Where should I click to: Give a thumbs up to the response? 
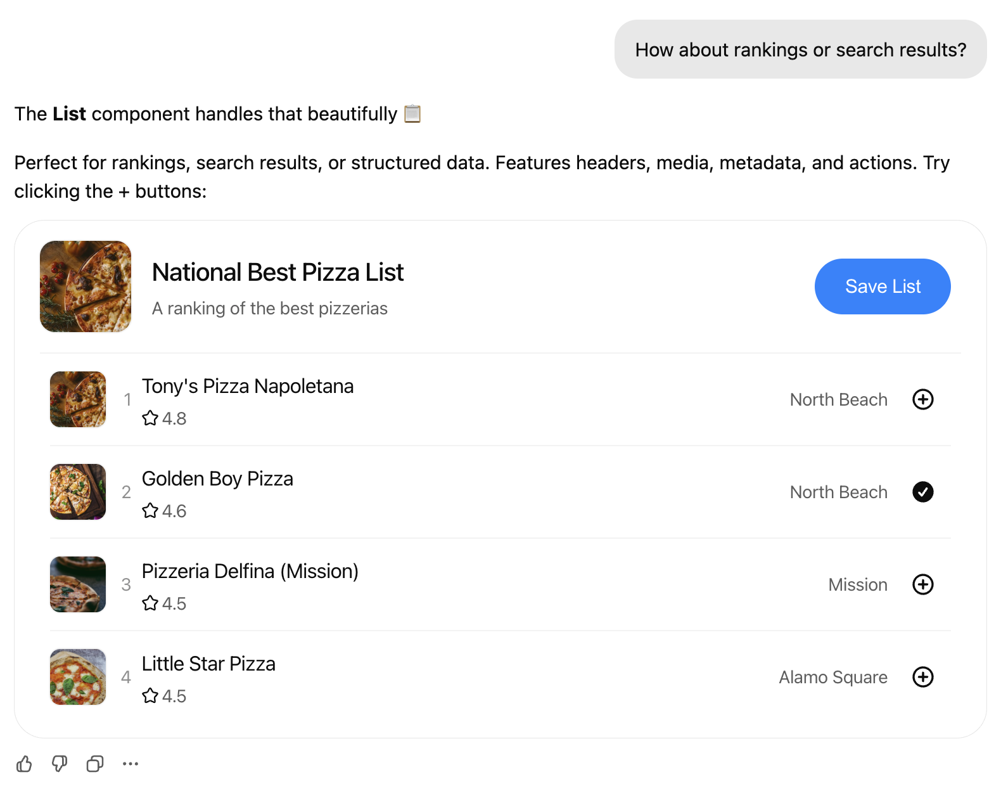click(24, 764)
